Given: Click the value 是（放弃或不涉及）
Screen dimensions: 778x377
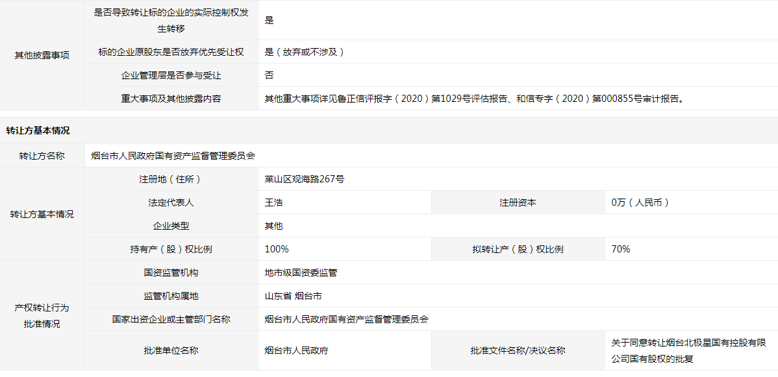Looking at the screenshot, I should (x=305, y=52).
